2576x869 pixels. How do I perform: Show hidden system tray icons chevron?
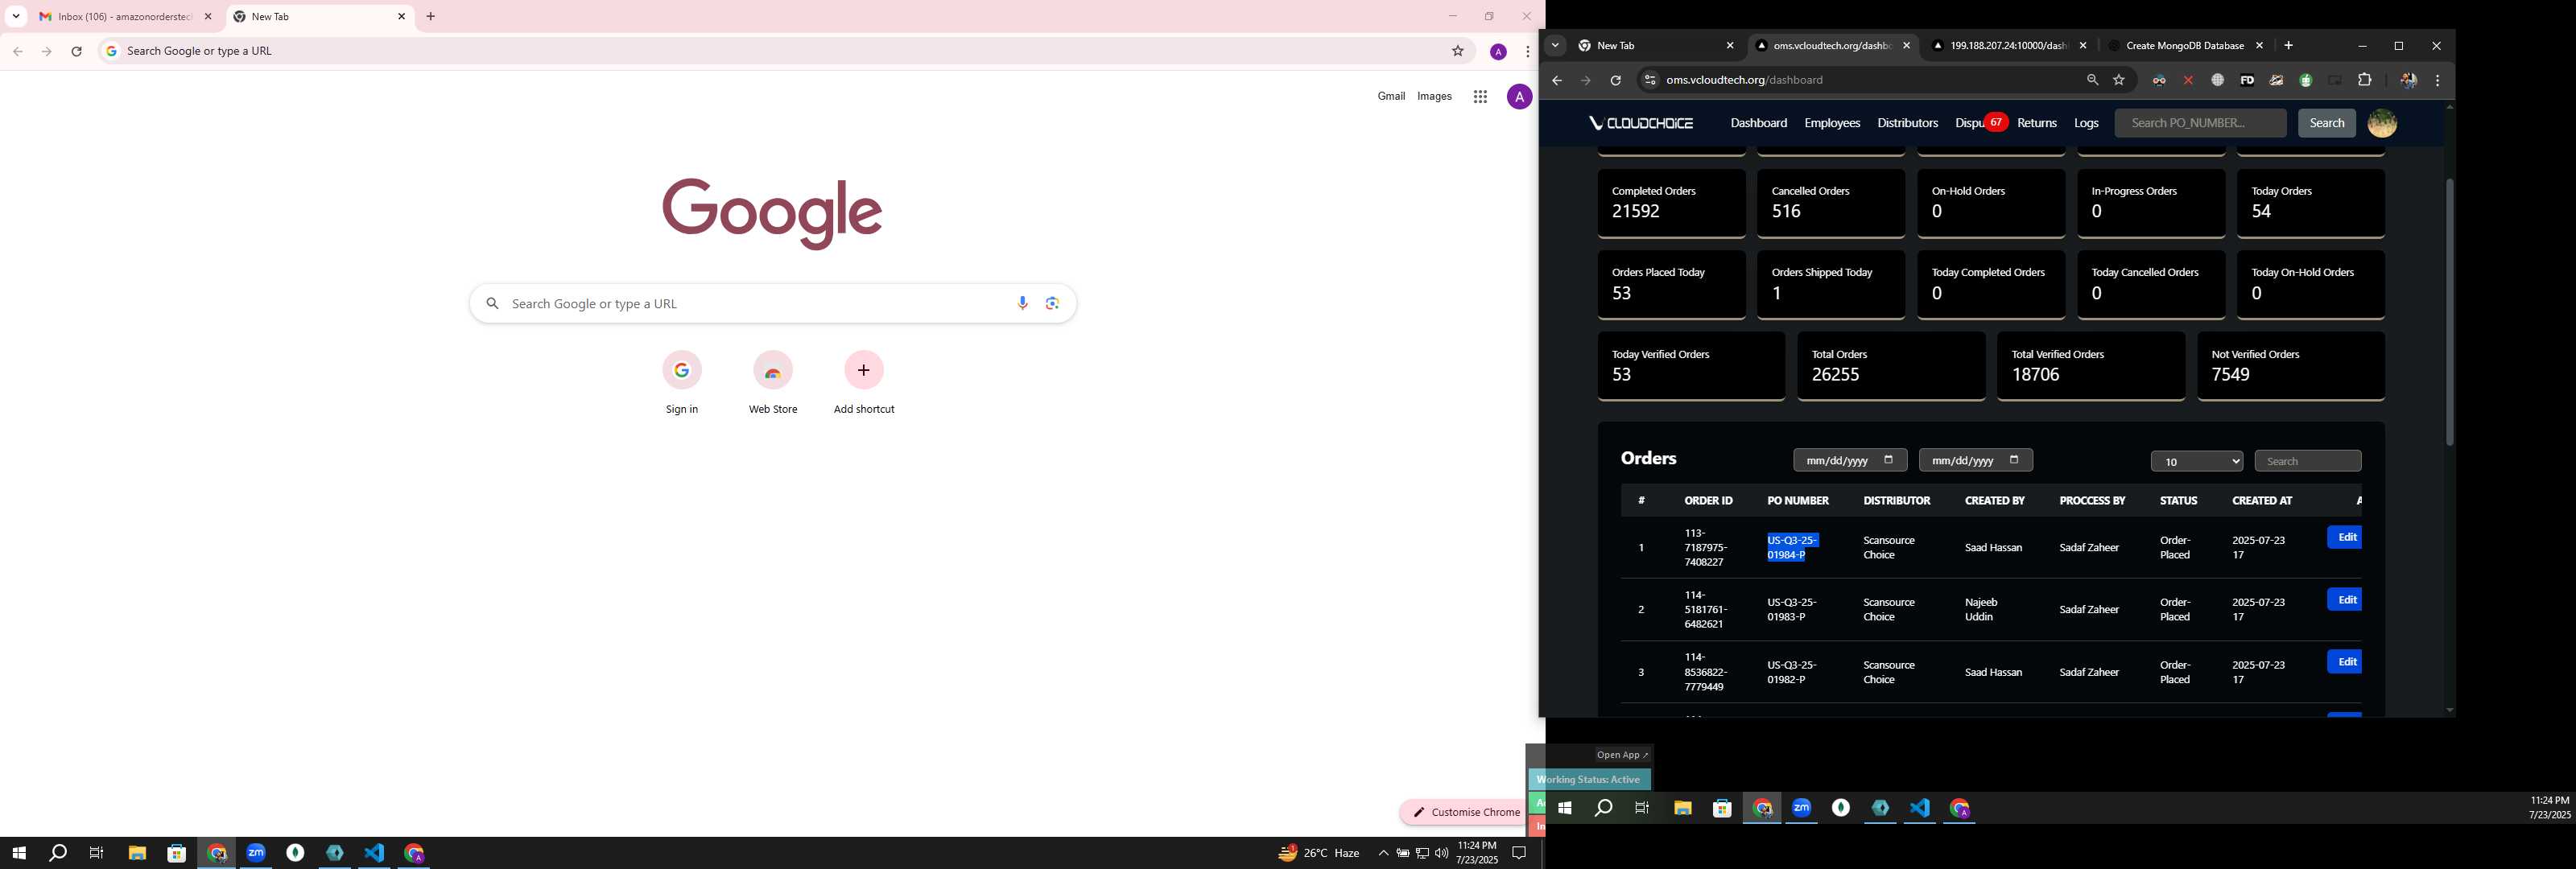point(1383,853)
